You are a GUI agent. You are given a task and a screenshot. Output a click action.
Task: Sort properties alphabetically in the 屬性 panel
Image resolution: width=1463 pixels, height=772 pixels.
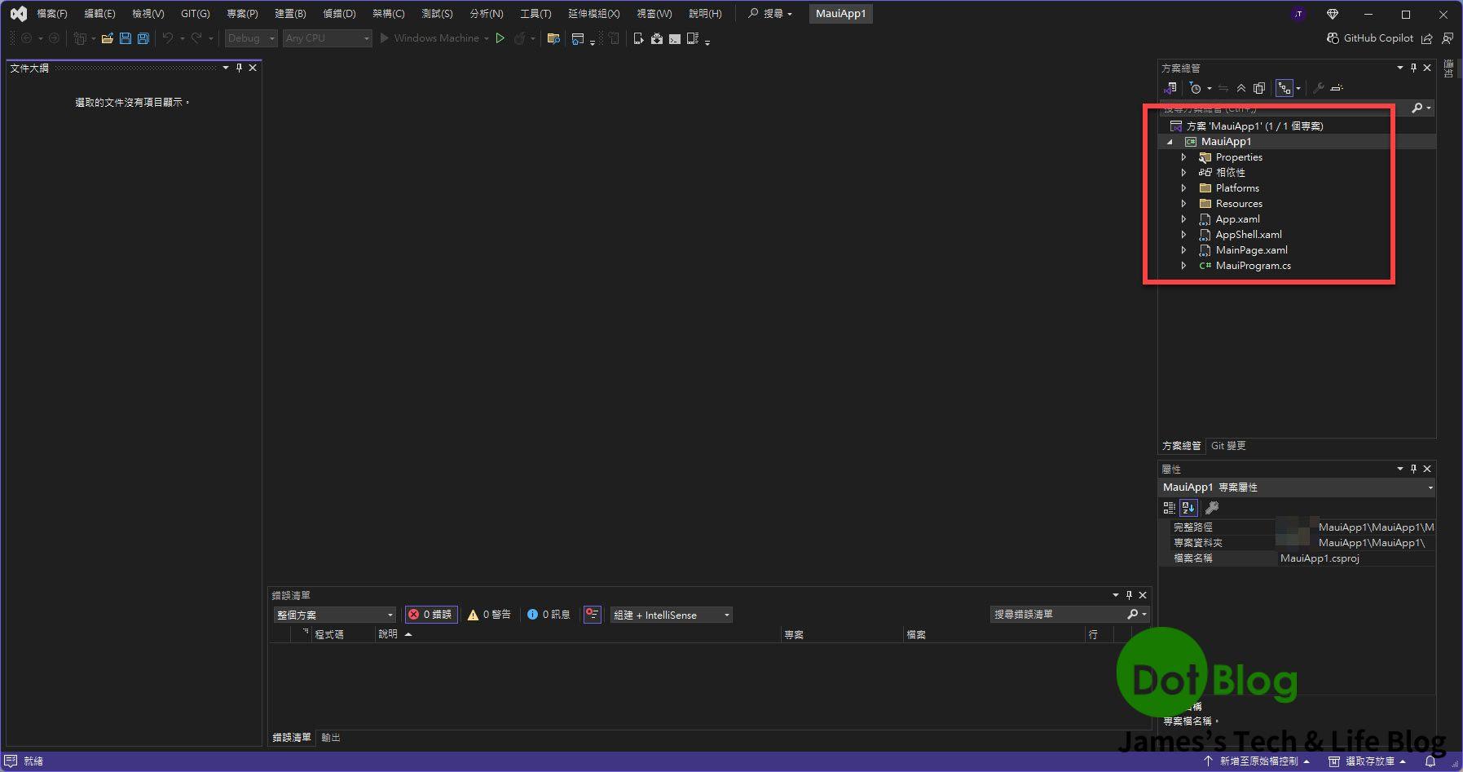[1188, 507]
